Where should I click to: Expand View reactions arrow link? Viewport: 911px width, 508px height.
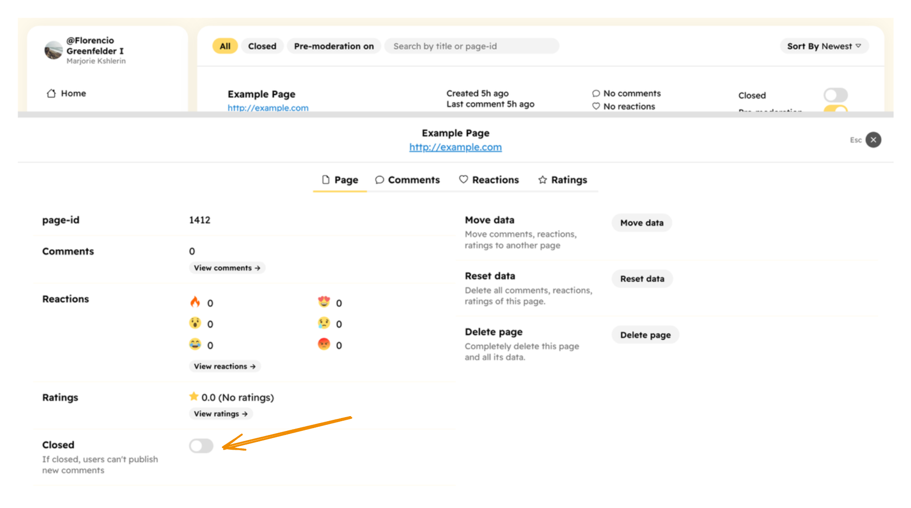click(x=225, y=366)
